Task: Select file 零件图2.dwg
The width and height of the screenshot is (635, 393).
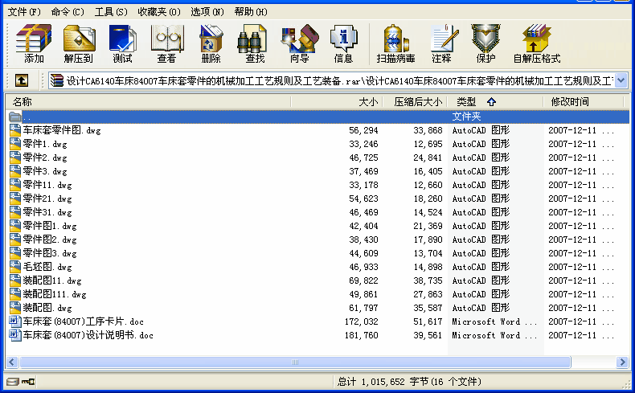Action: (x=50, y=239)
